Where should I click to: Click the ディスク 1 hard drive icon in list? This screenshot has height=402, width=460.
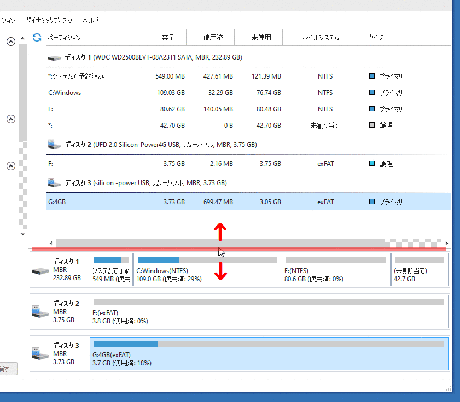click(x=55, y=57)
